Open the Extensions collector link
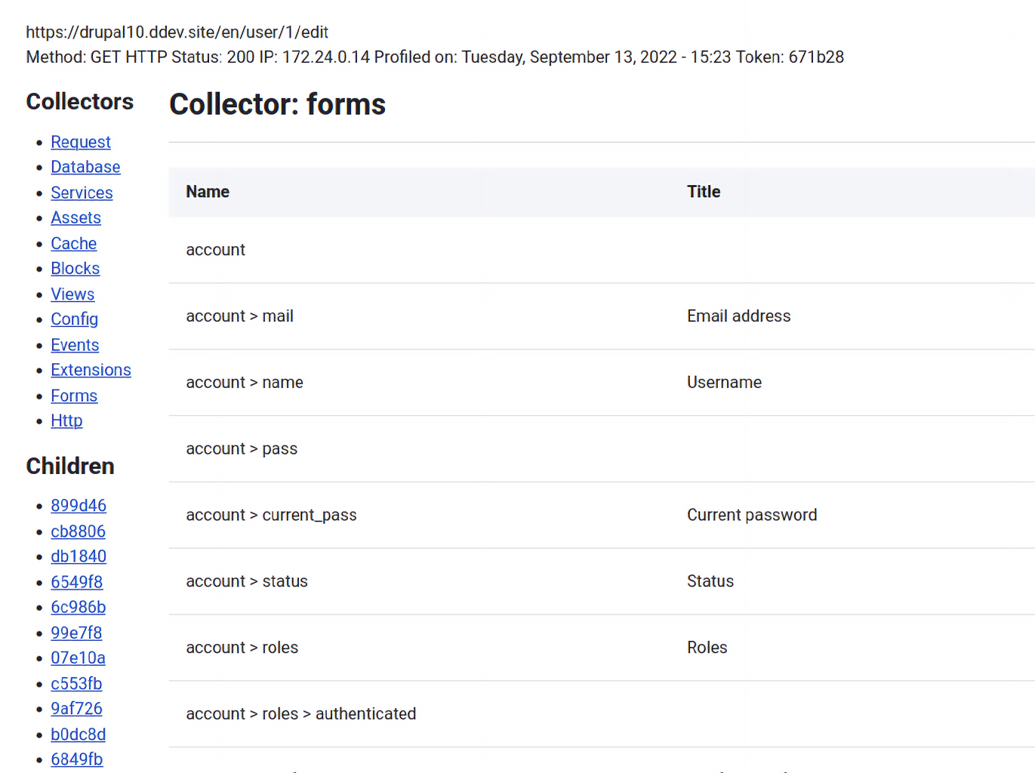This screenshot has width=1035, height=773. (91, 370)
